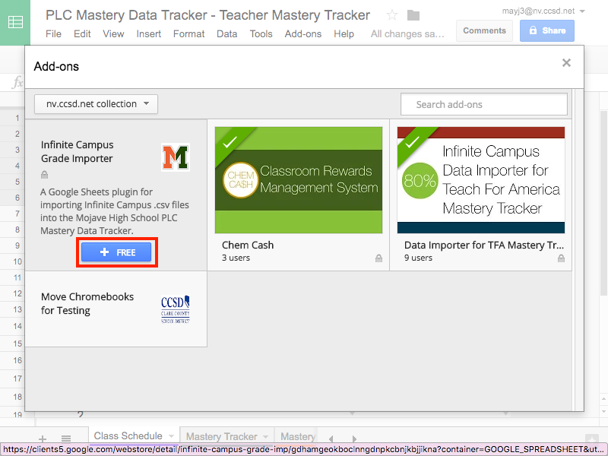Click the All changes saved status text
The width and height of the screenshot is (608, 456).
click(x=407, y=34)
